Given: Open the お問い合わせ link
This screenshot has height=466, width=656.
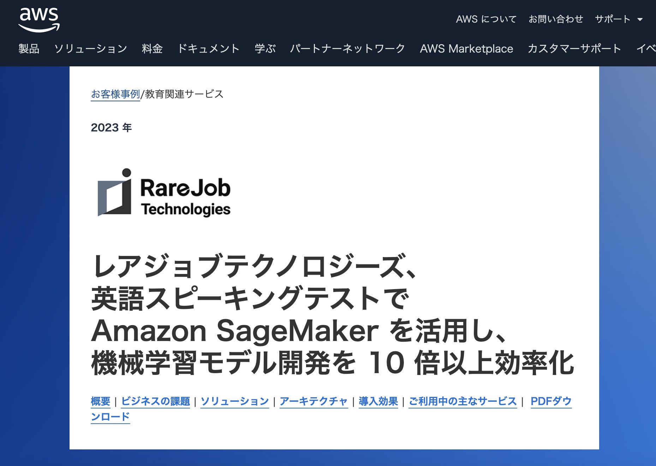Looking at the screenshot, I should click(x=556, y=19).
